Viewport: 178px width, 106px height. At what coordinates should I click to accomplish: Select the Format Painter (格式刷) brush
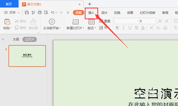click(x=33, y=24)
